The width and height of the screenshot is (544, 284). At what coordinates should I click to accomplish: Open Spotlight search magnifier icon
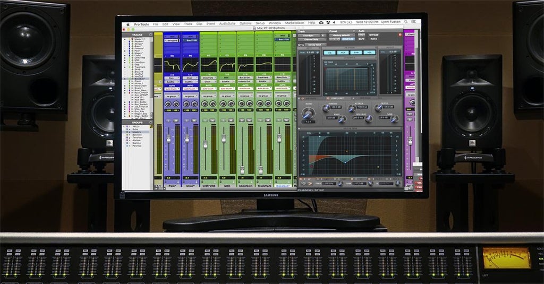point(406,22)
